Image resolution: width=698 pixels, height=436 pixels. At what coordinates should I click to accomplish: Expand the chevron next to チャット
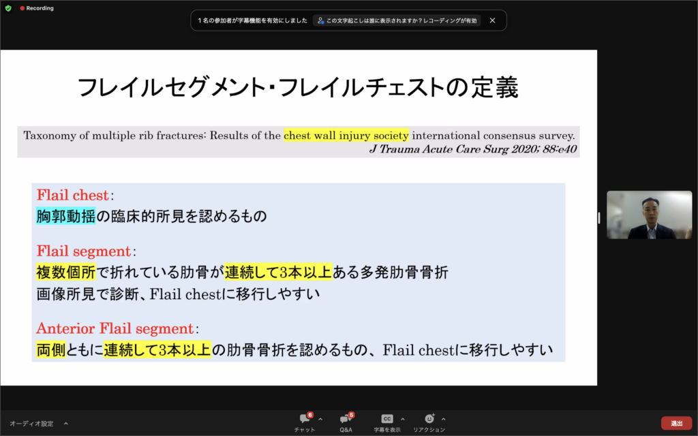point(320,419)
